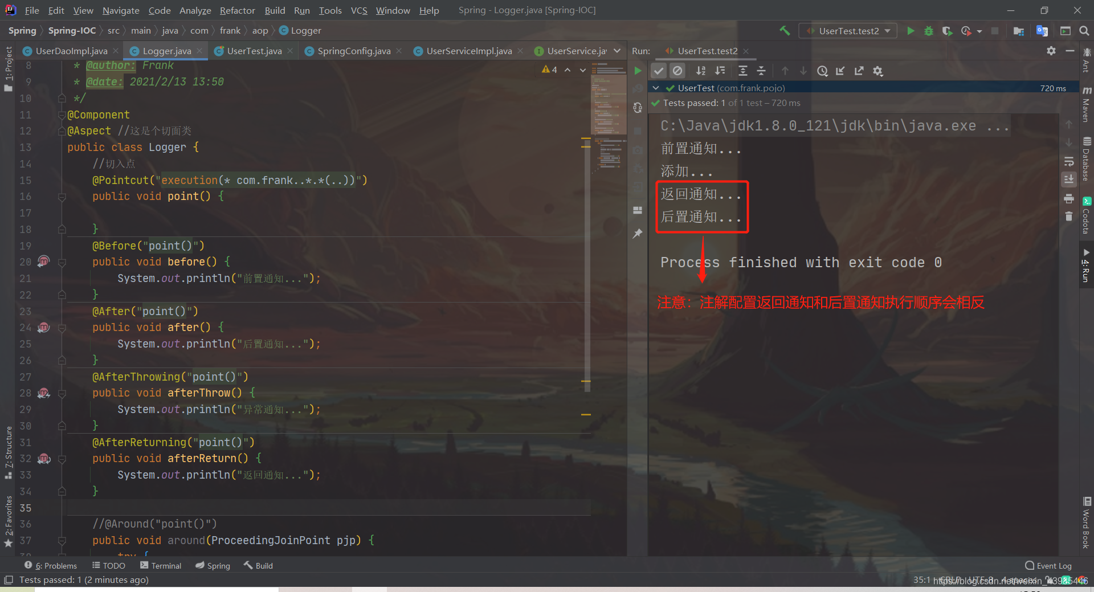This screenshot has height=592, width=1094.
Task: Export test results icon
Action: [x=859, y=71]
